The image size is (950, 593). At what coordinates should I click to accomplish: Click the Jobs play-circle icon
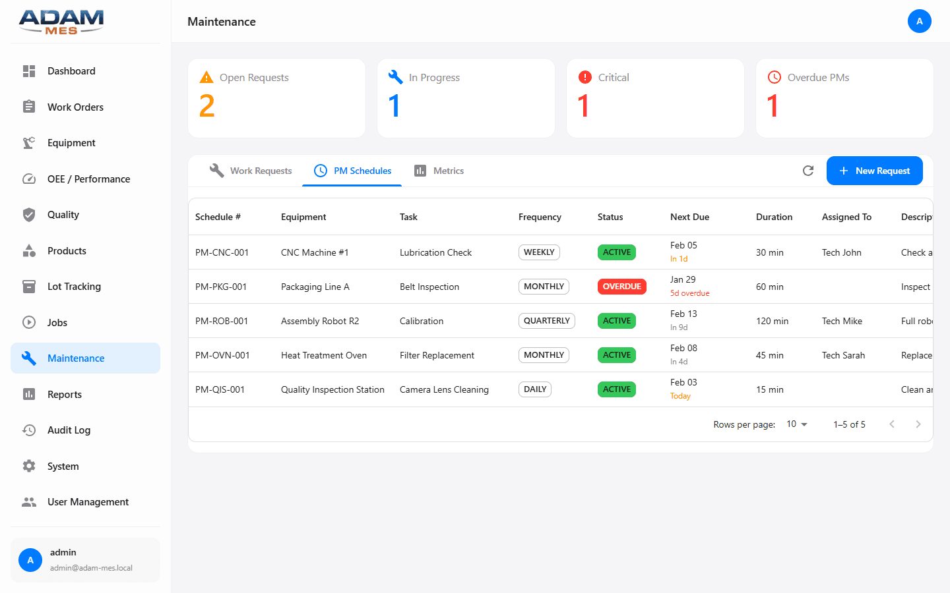point(29,322)
